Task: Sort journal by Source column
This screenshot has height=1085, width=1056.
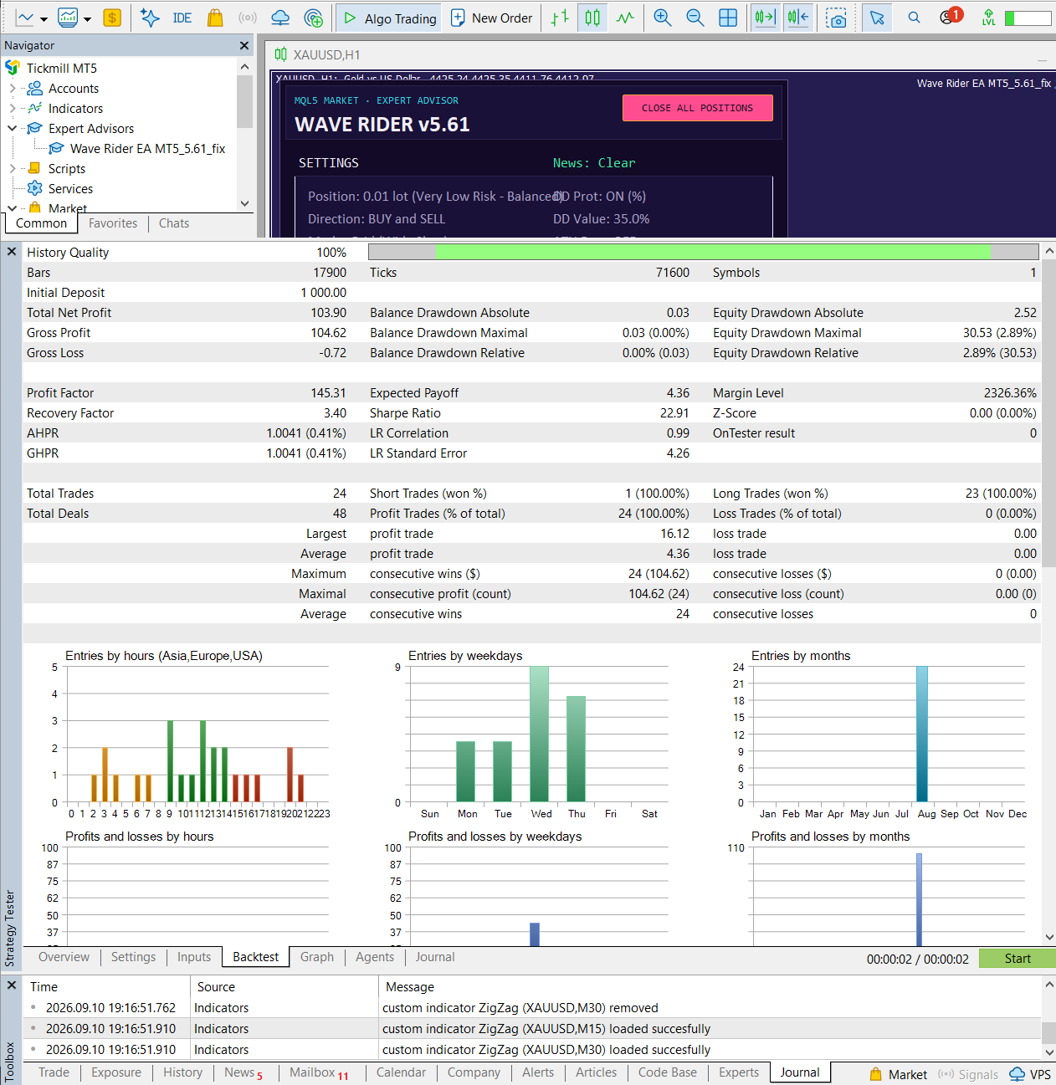Action: [x=285, y=987]
